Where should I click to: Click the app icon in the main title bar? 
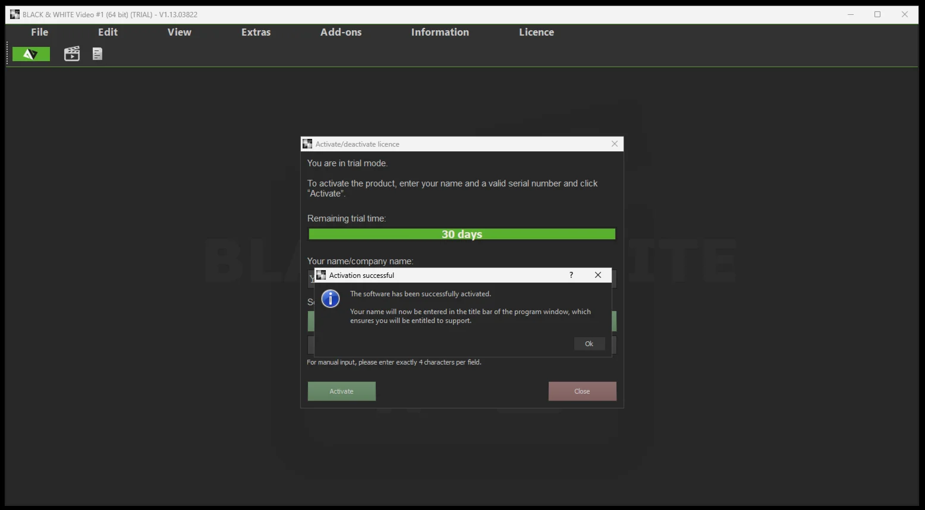pyautogui.click(x=15, y=14)
